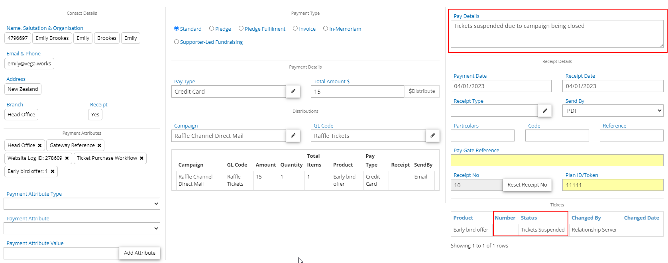
Task: Click the Add Attribute button
Action: tap(139, 253)
